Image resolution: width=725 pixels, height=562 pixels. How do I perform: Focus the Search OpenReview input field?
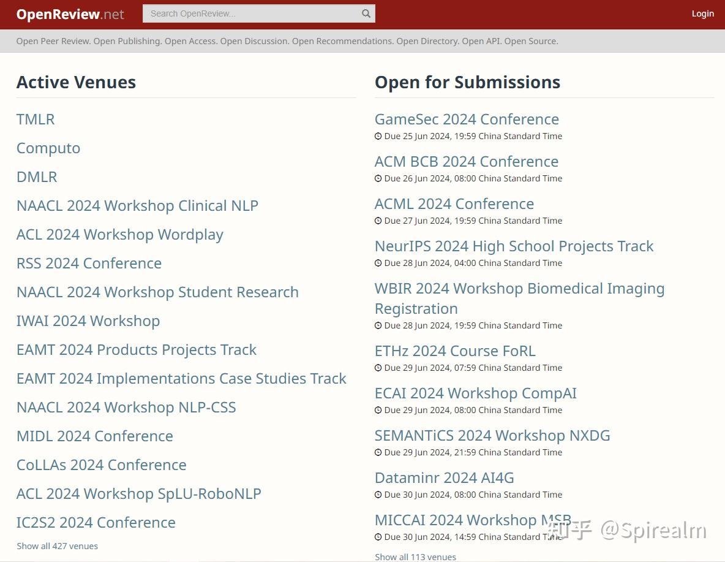[251, 13]
